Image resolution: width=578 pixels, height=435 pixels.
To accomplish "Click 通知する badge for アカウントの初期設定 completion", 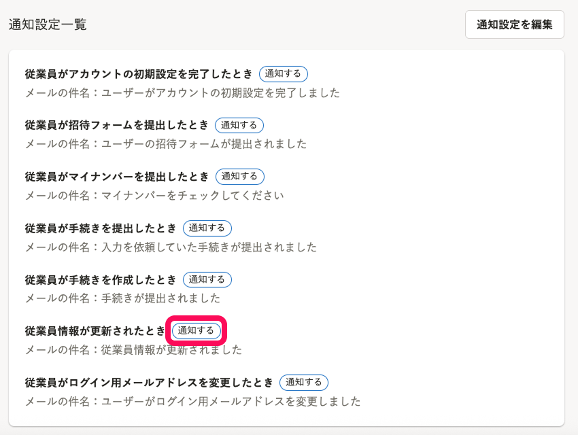I will [x=284, y=73].
